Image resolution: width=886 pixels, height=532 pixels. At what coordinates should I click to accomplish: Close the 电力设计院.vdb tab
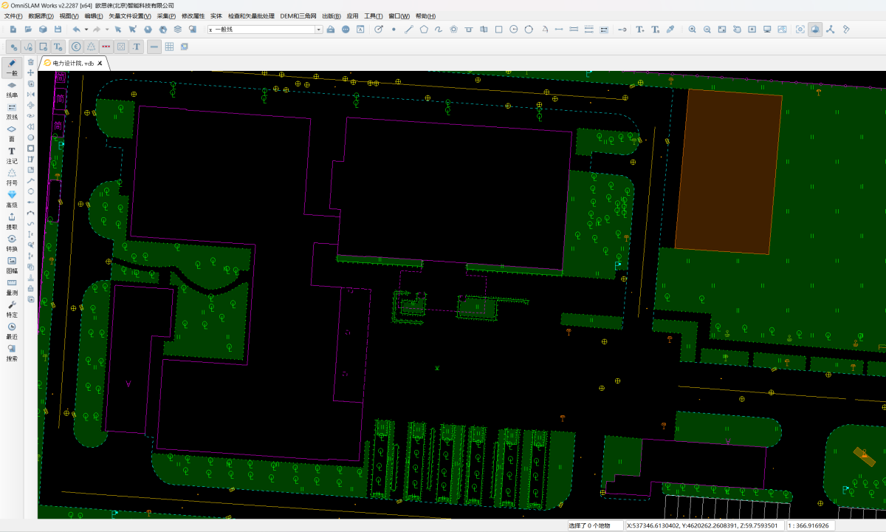pos(100,64)
